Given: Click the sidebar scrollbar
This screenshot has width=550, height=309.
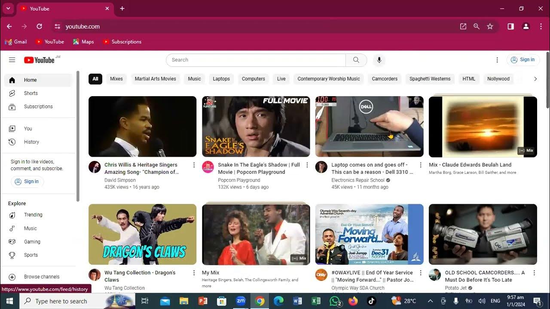Looking at the screenshot, I should pyautogui.click(x=78, y=136).
